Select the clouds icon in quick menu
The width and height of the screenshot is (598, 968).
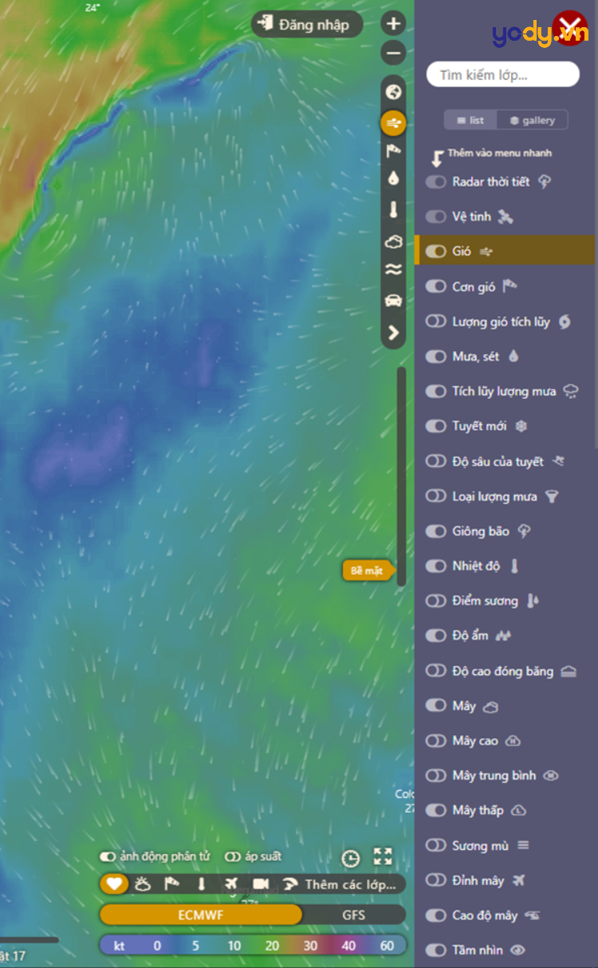click(x=393, y=241)
